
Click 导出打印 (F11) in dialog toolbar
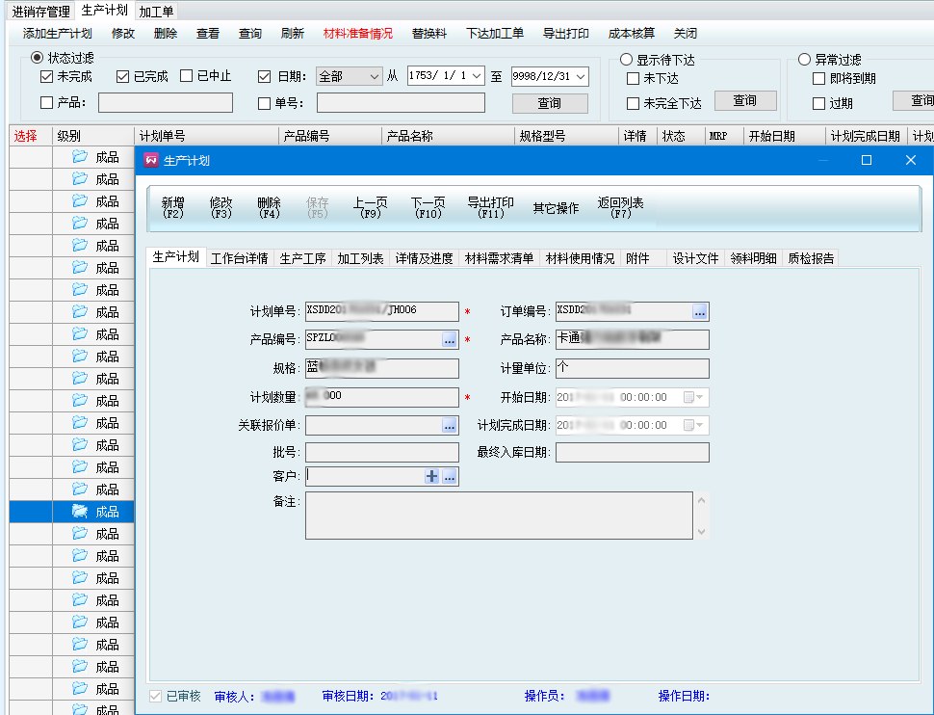coord(490,207)
